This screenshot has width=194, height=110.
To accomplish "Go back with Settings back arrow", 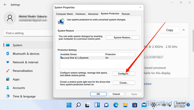I will pyautogui.click(x=5, y=5).
